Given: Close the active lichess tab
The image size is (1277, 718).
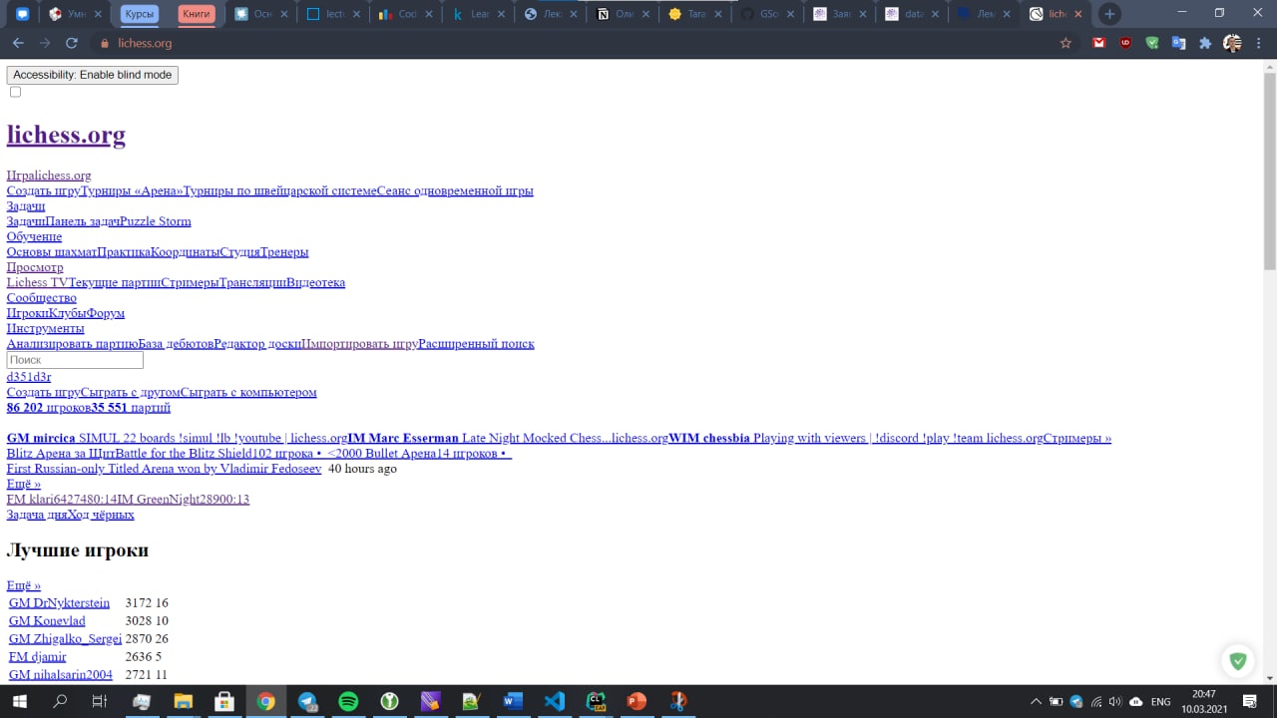Looking at the screenshot, I should (1078, 14).
